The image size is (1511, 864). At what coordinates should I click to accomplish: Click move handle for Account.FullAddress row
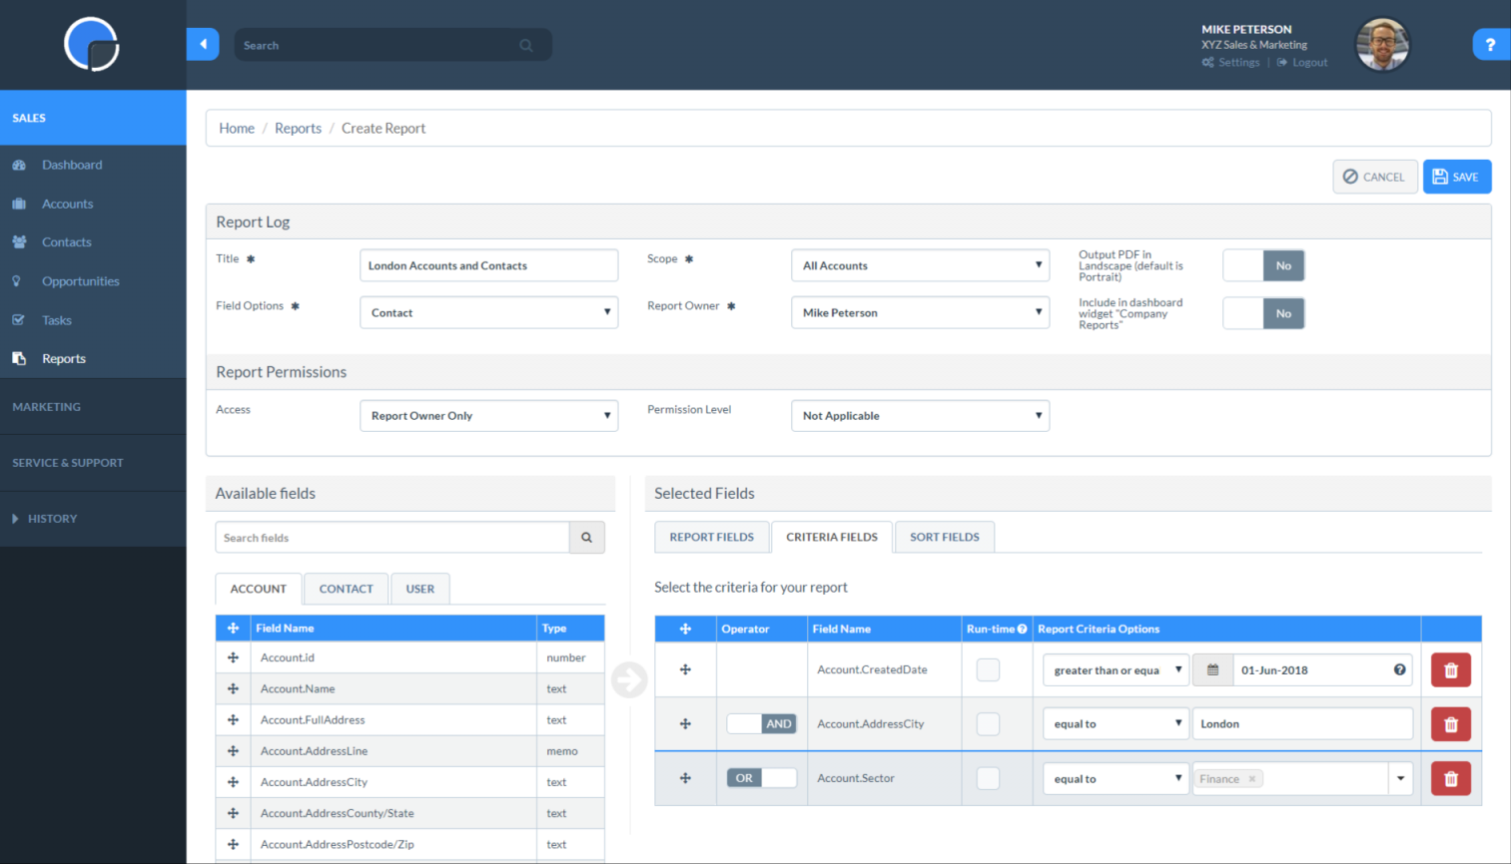click(233, 719)
